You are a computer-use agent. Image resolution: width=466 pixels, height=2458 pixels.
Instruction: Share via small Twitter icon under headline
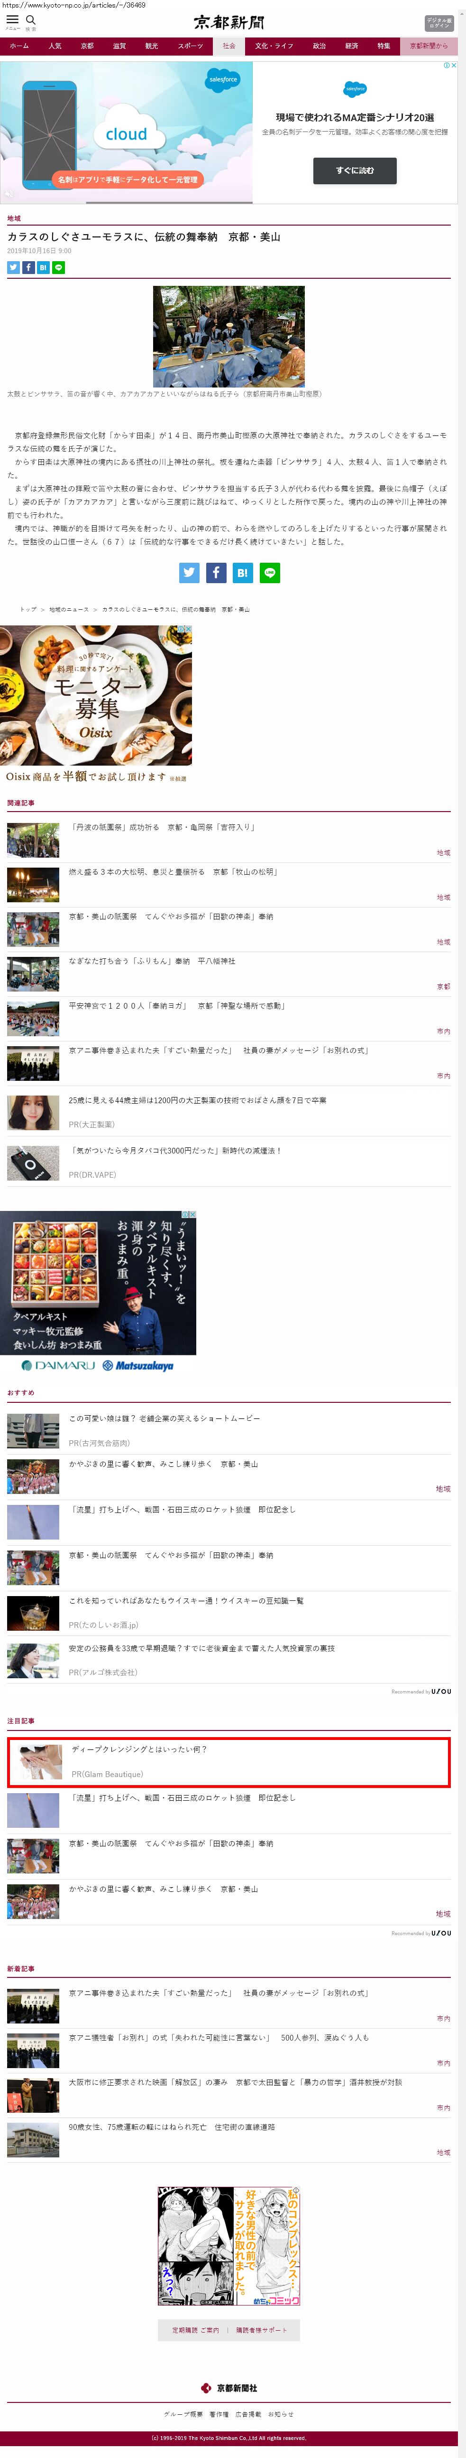[13, 267]
